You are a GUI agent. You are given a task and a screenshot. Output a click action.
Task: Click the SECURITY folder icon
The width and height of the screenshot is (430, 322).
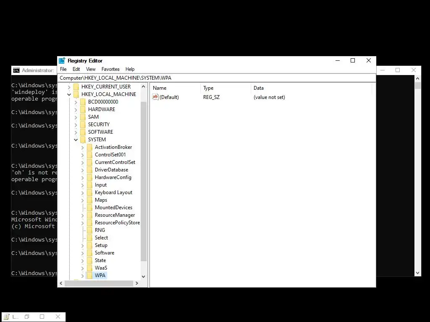pos(83,124)
